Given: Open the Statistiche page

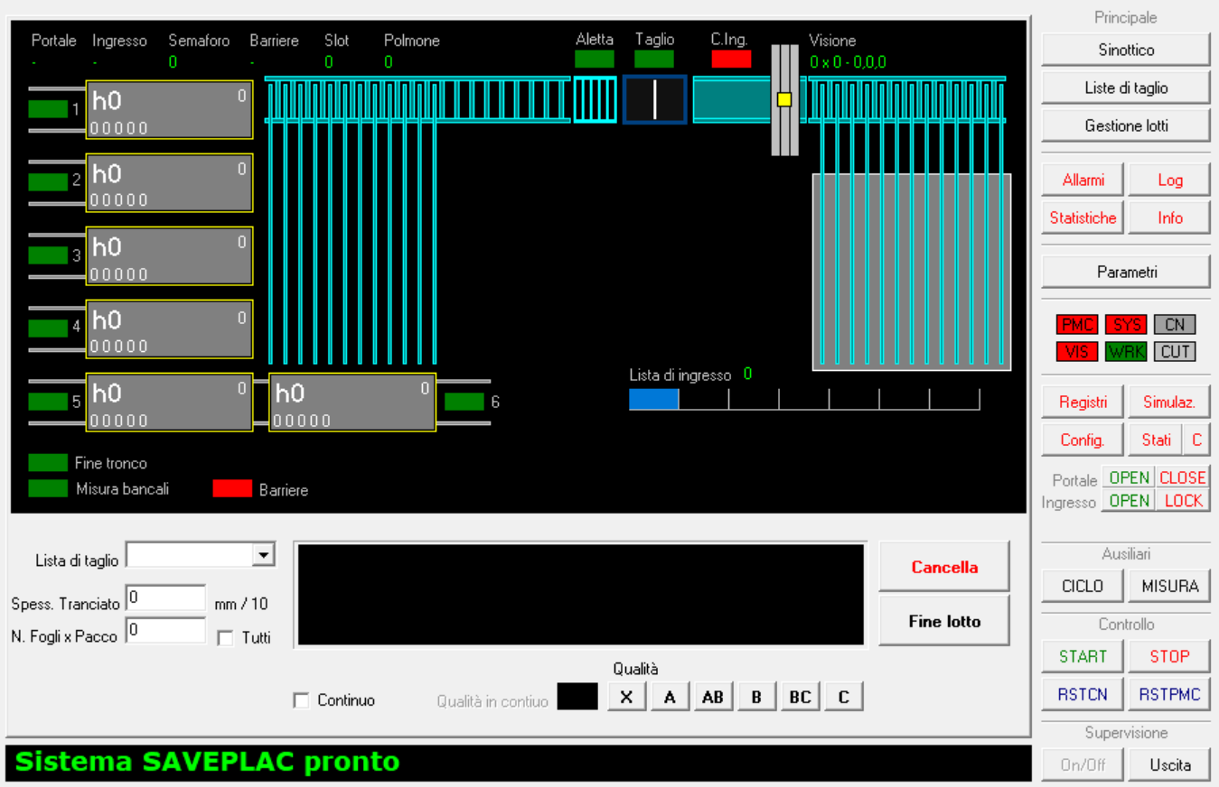Looking at the screenshot, I should tap(1083, 218).
